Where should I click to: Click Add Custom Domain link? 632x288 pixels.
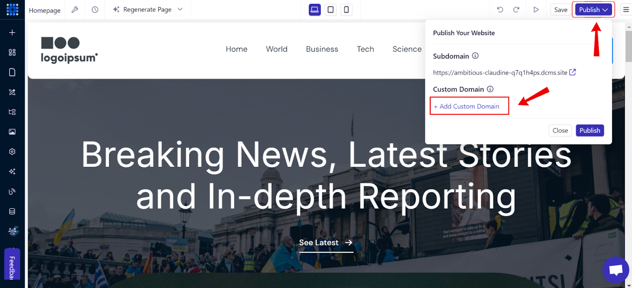[466, 106]
